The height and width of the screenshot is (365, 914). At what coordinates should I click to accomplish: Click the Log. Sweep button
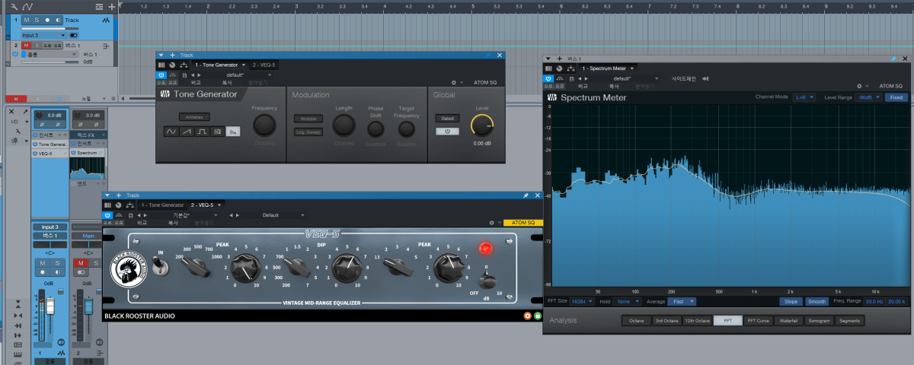[308, 132]
